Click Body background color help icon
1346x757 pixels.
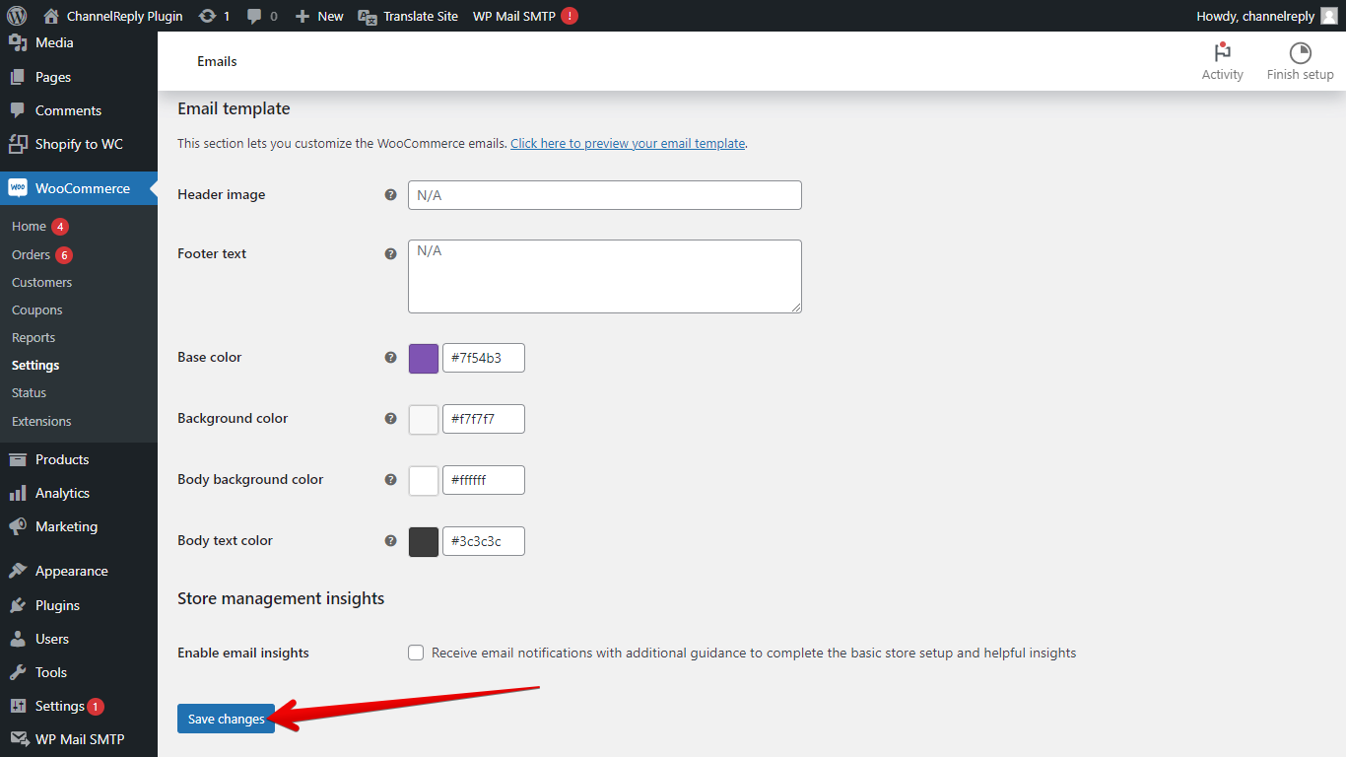(390, 480)
